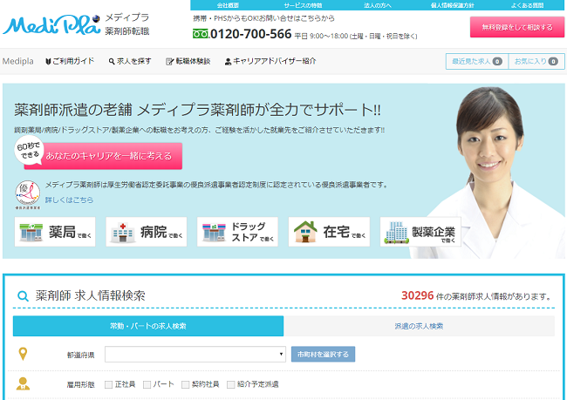This screenshot has height=400, width=567.
Task: Click the 市町村を選択する button
Action: coord(324,355)
